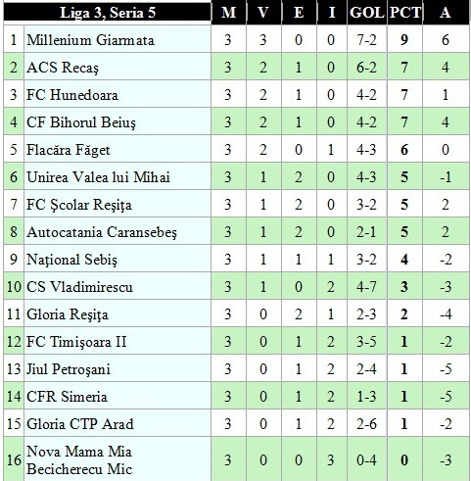Select Nova Mama Mia Becicherecu Mic
Viewport: 471px width, 481px height.
(79, 460)
